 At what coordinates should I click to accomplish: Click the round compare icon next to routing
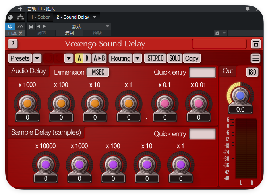pyautogui.click(x=10, y=17)
